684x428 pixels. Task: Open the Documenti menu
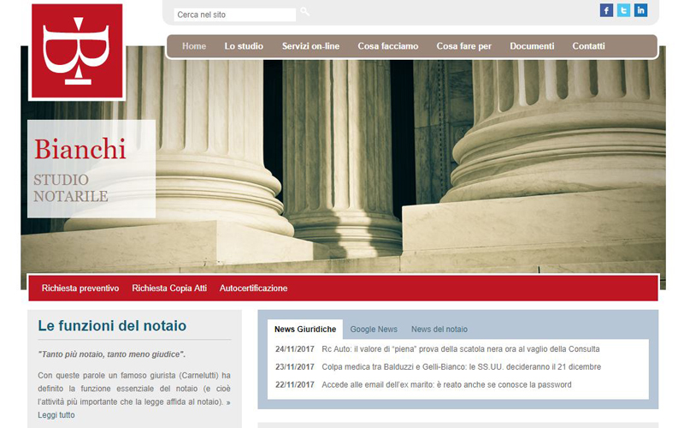532,46
